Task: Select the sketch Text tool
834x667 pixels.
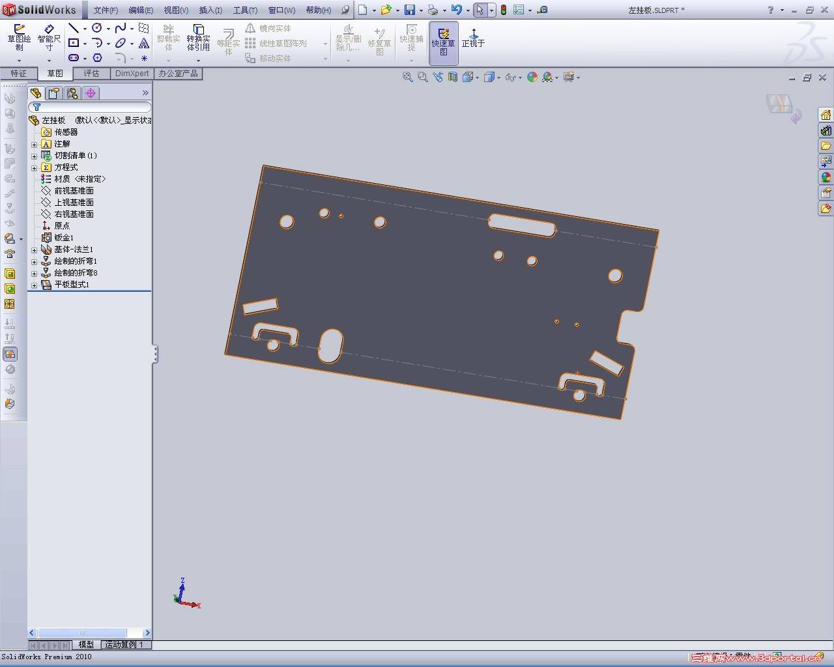Action: pyautogui.click(x=144, y=43)
